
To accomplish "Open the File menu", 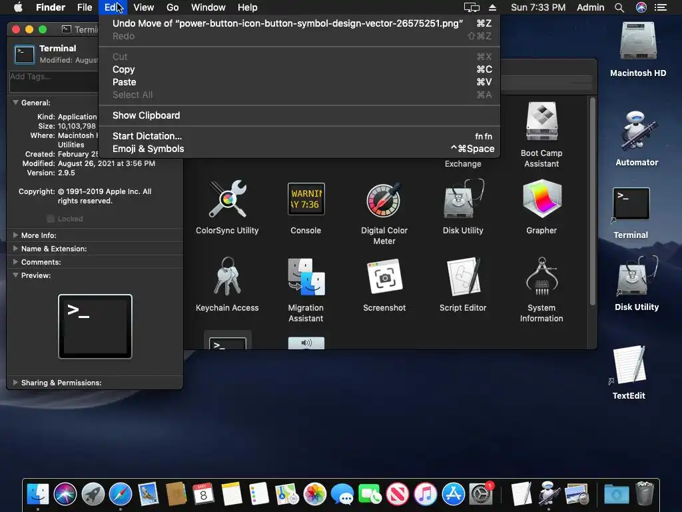I will tap(85, 7).
